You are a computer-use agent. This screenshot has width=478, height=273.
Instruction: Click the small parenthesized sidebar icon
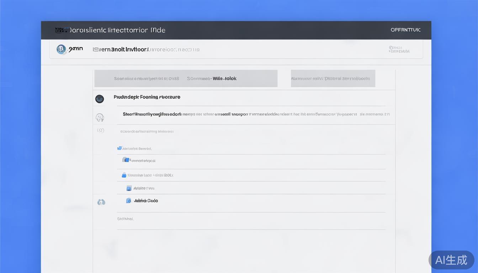pyautogui.click(x=101, y=130)
